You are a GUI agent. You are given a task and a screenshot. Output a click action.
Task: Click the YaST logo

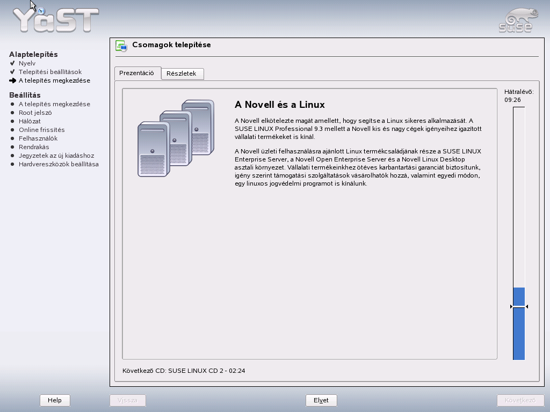tap(56, 20)
